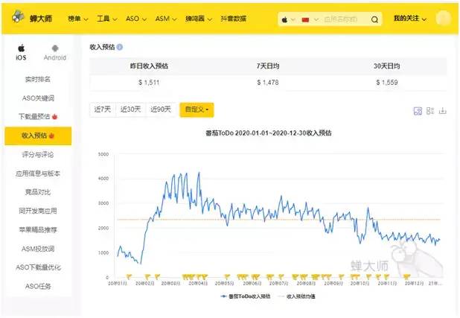Click the iOS Apple logo icon
This screenshot has width=460, height=318.
(21, 48)
